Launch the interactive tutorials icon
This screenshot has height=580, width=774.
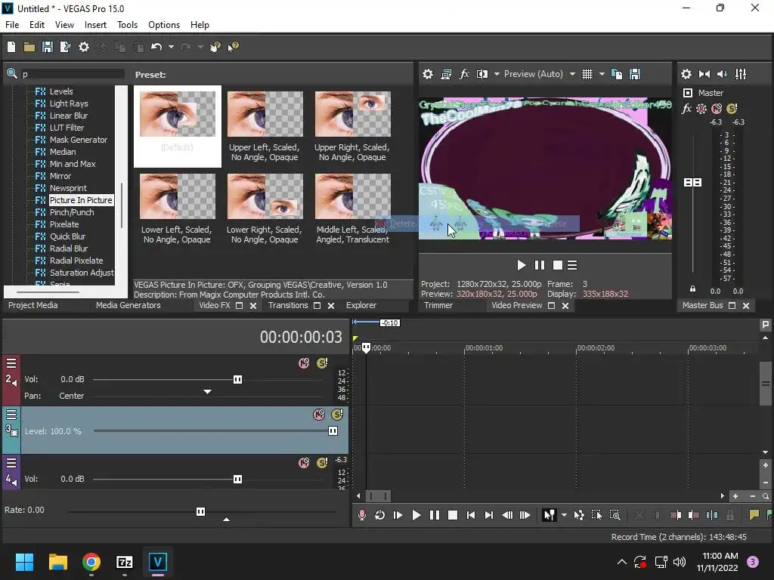pos(215,47)
